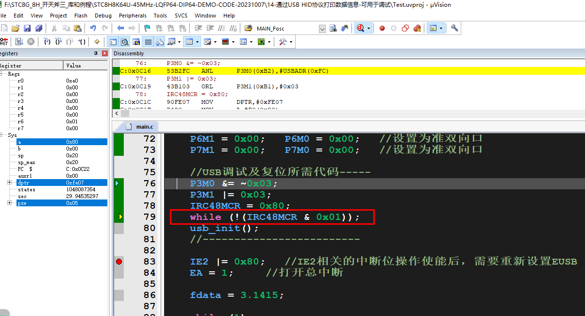
Task: Toggle the Disassembly window button
Action: [x=124, y=42]
